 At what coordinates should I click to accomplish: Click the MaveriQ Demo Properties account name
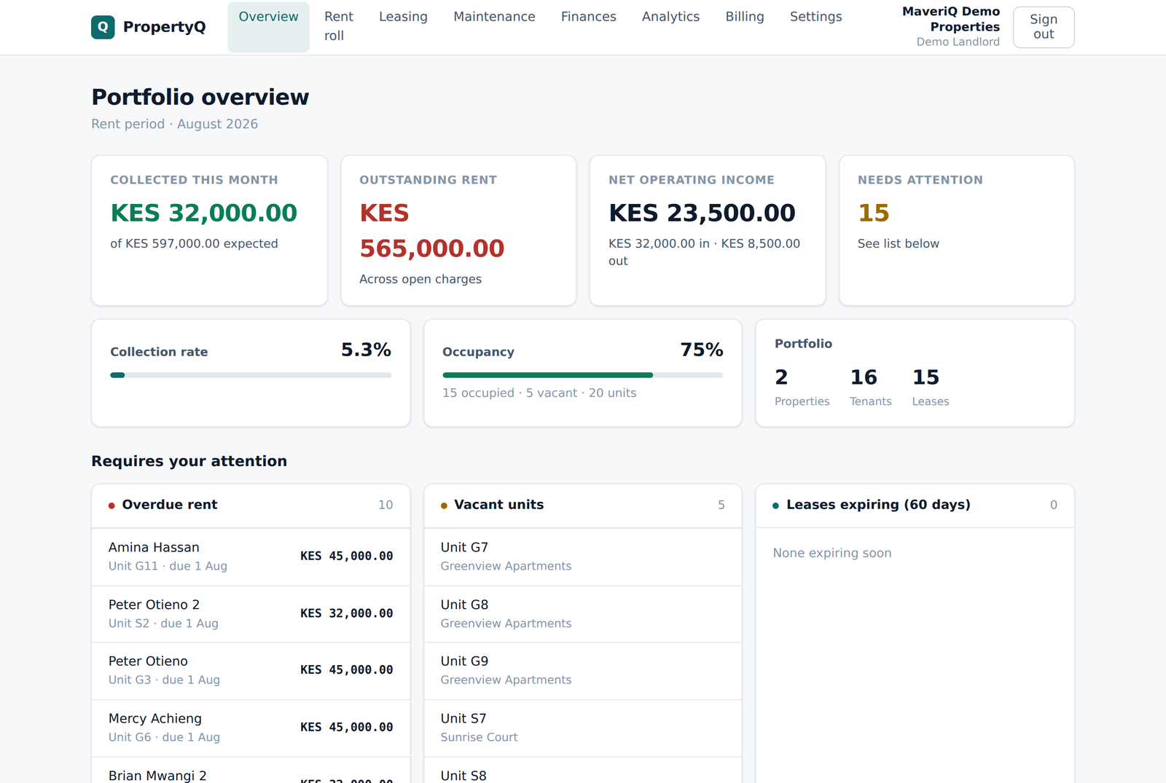[x=951, y=19]
